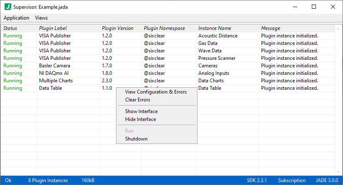Click 8 Plugin Instances in status bar
This screenshot has height=185, width=343.
tap(48, 180)
